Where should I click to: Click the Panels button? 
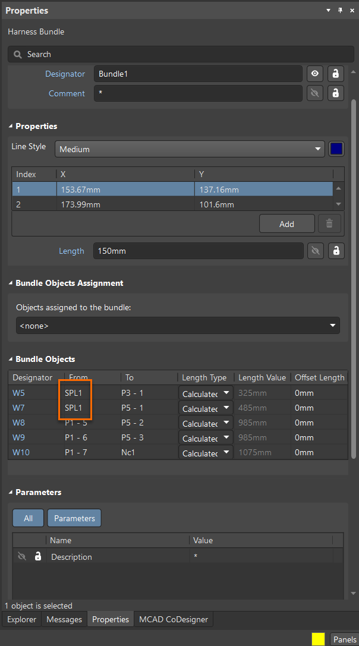click(x=345, y=639)
